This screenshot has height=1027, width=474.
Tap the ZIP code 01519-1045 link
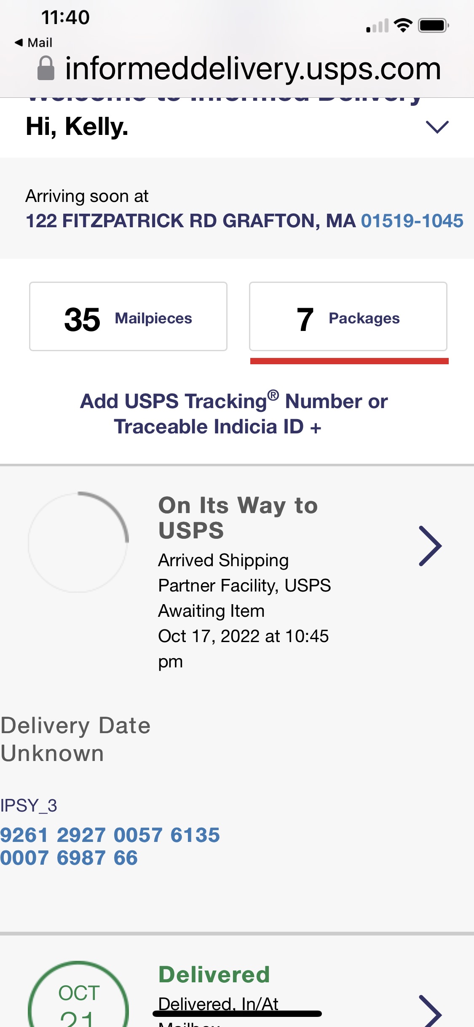click(x=412, y=221)
